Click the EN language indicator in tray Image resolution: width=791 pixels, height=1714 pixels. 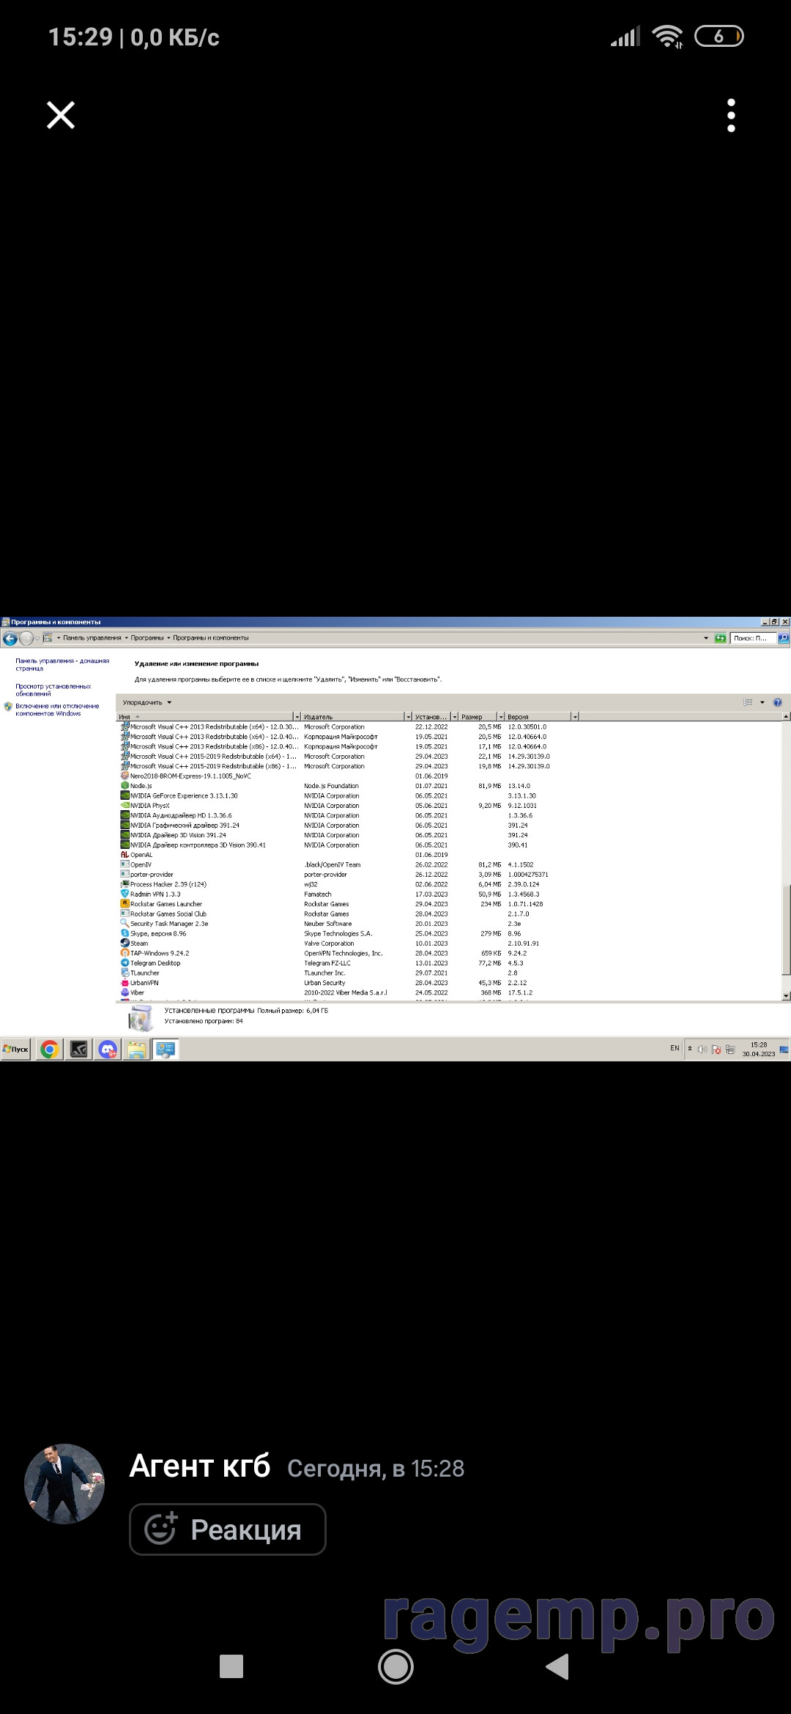675,1048
